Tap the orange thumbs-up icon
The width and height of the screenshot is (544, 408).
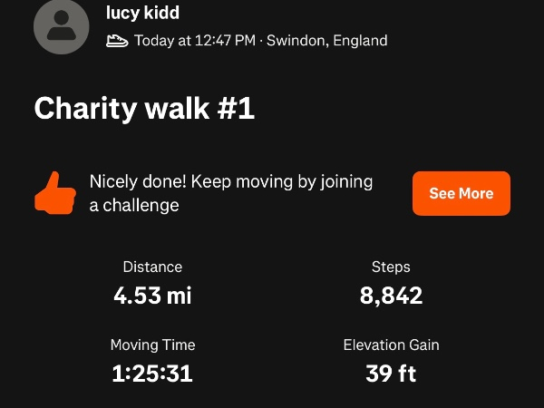pos(54,192)
